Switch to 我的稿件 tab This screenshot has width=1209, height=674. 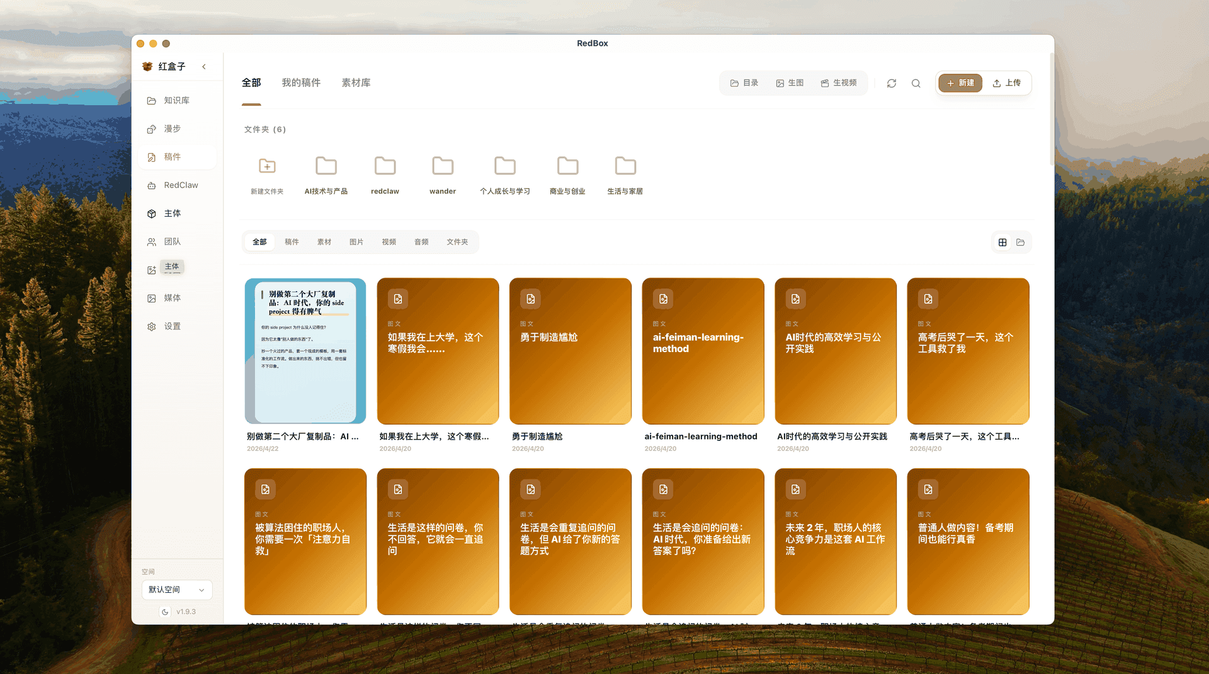click(x=301, y=83)
